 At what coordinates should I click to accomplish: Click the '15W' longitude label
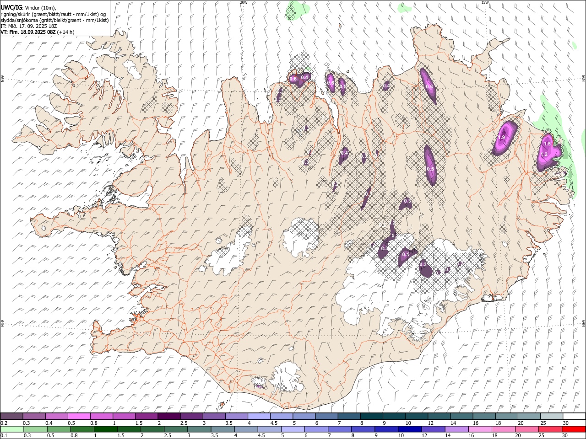pos(484,2)
